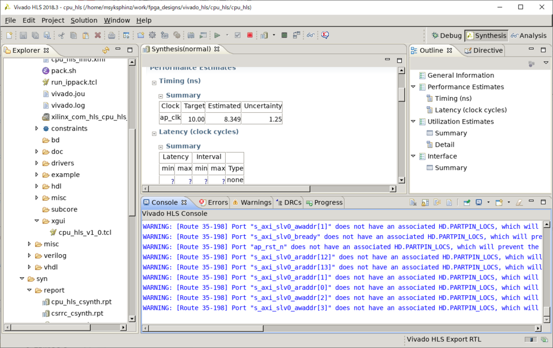This screenshot has height=348, width=553.
Task: Open the Project menu
Action: tap(53, 21)
